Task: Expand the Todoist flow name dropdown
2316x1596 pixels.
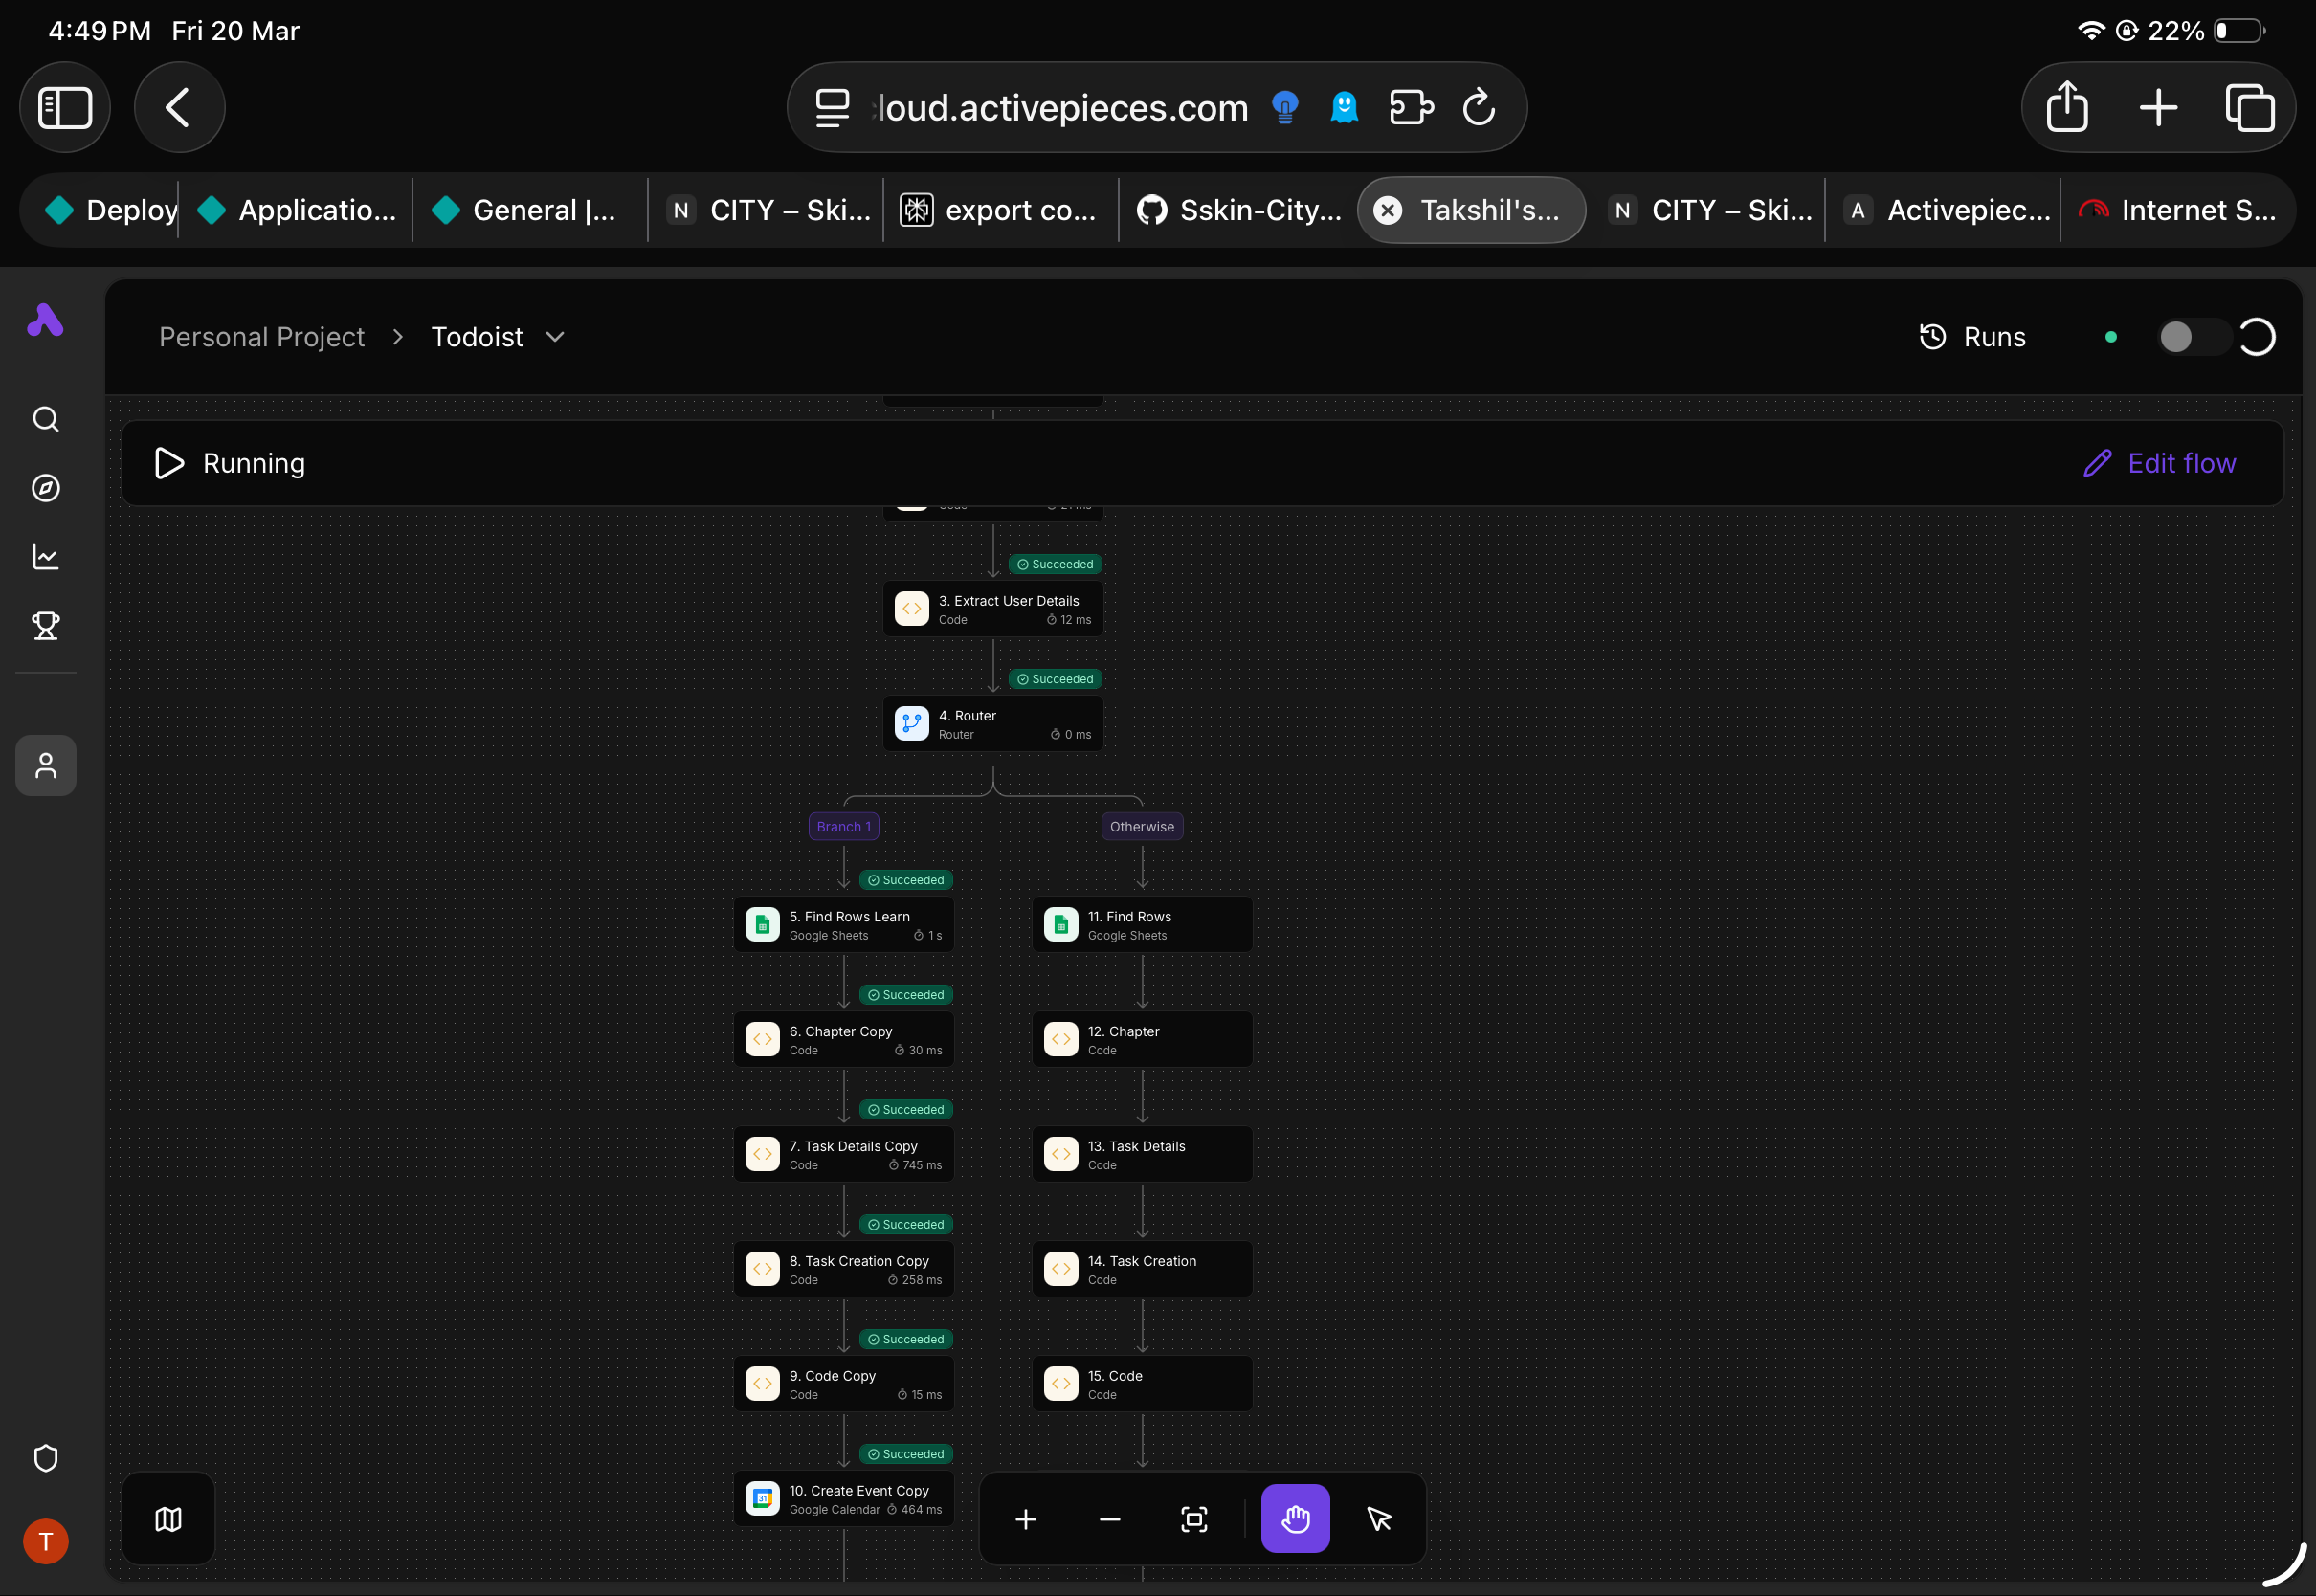Action: 555,337
